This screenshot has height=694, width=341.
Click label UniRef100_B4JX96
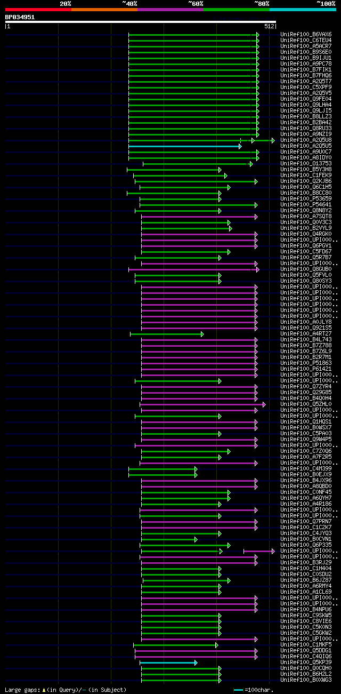pos(306,481)
